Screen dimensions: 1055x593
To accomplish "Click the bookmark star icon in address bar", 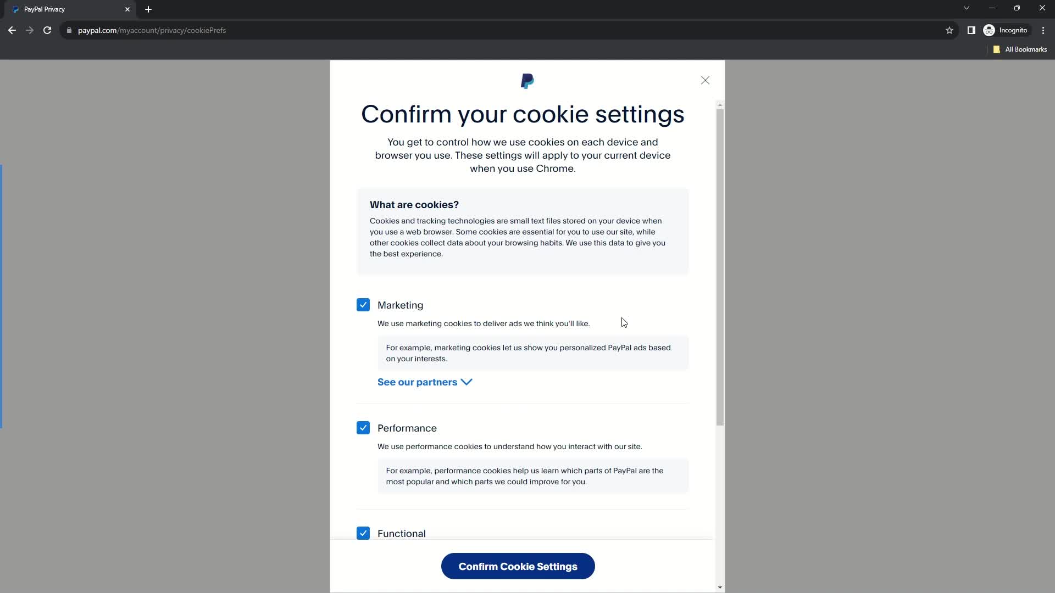I will click(x=950, y=30).
